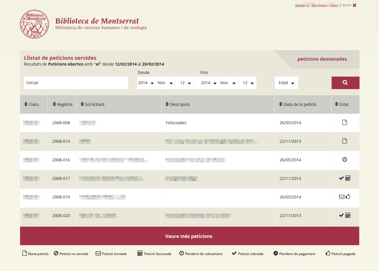Click the new petition icon for 2008-008
Image resolution: width=379 pixels, height=271 pixels.
(345, 122)
